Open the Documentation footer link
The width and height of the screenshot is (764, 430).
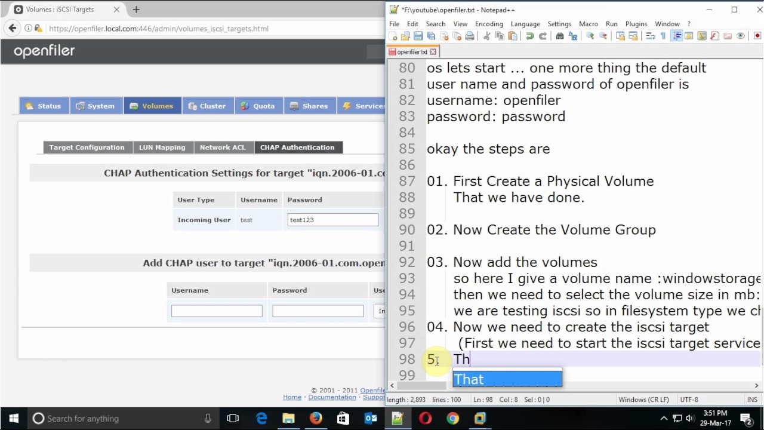tap(332, 397)
